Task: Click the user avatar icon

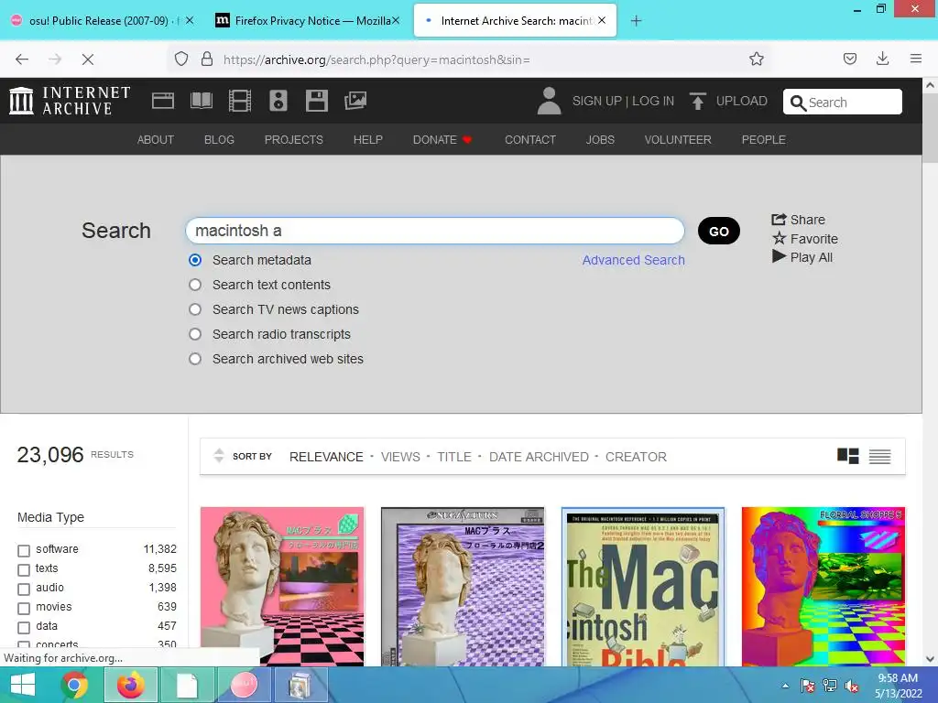Action: pos(549,101)
